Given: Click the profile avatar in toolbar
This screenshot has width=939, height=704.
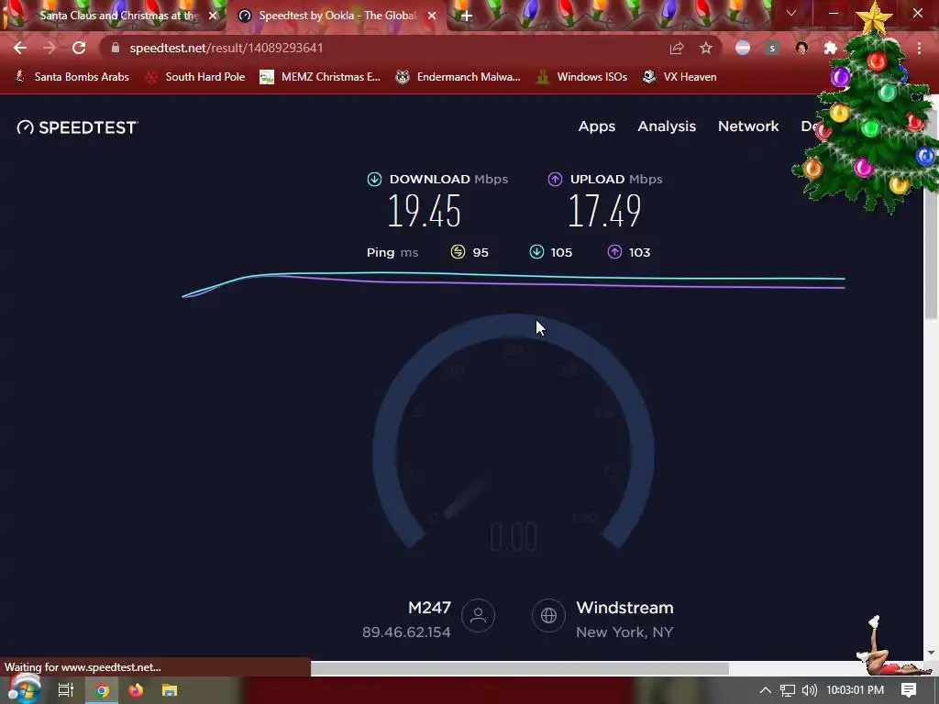Looking at the screenshot, I should (801, 48).
